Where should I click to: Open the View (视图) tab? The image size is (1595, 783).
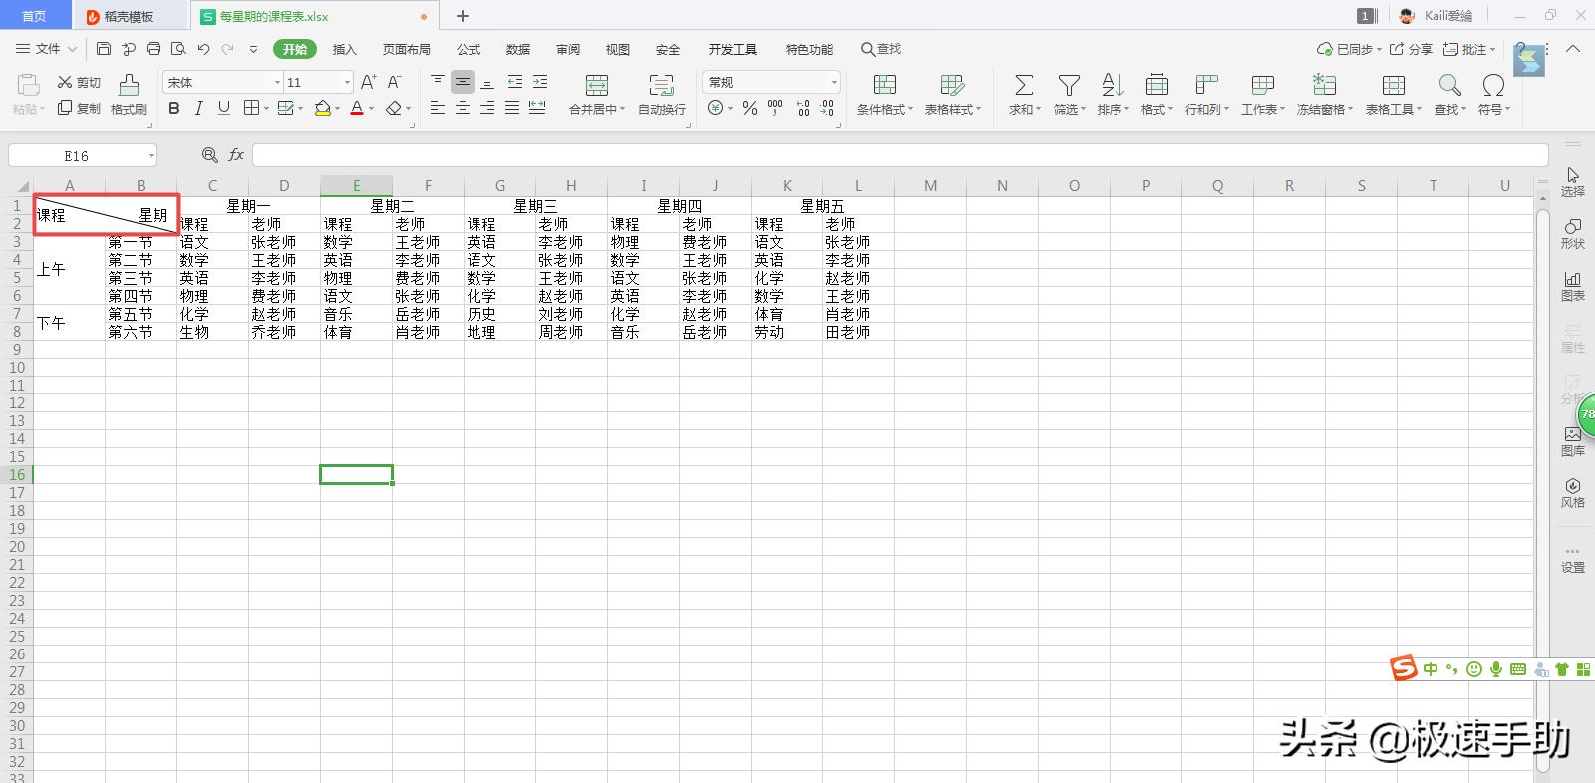click(618, 49)
